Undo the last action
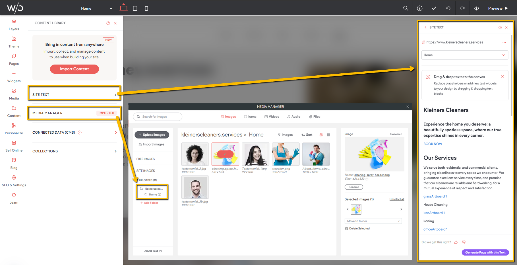The image size is (517, 265). click(x=448, y=8)
